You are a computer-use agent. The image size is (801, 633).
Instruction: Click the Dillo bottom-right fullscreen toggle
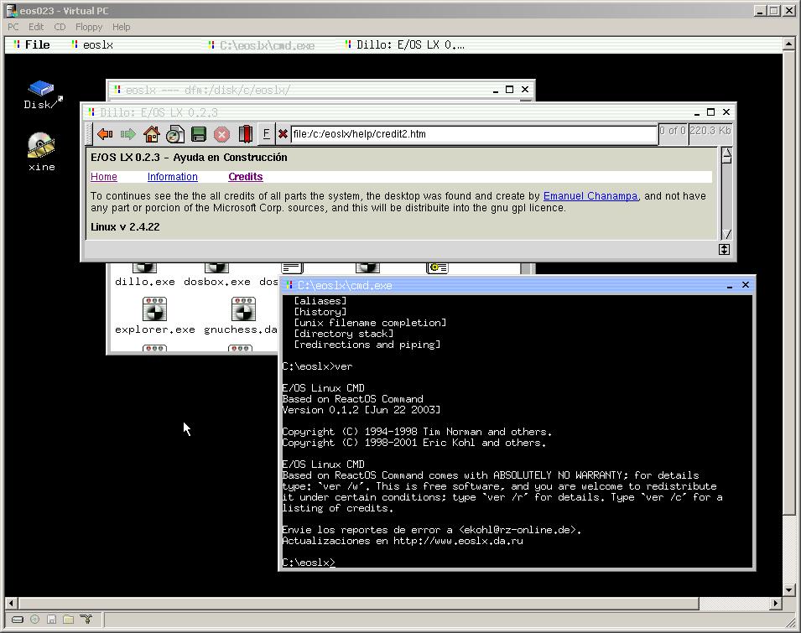coord(724,250)
